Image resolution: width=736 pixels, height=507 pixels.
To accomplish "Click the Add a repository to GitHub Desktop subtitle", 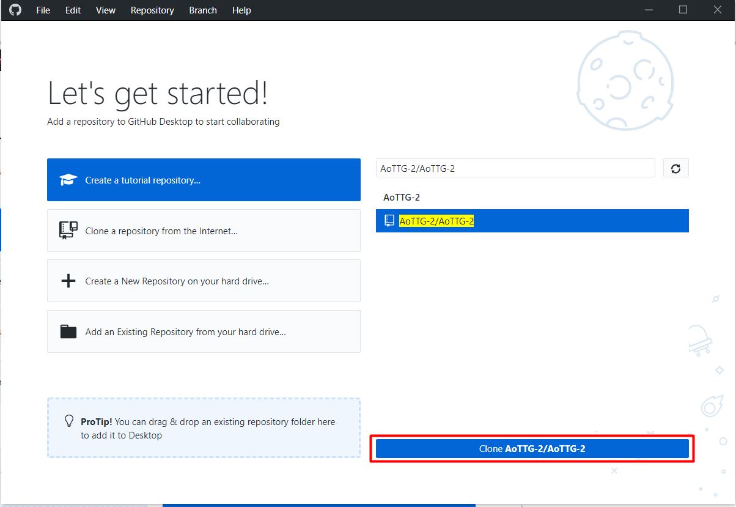I will tap(163, 122).
